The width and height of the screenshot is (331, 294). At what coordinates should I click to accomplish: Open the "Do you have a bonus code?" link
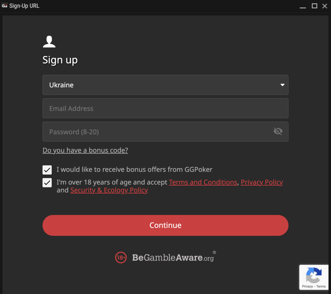click(x=85, y=150)
